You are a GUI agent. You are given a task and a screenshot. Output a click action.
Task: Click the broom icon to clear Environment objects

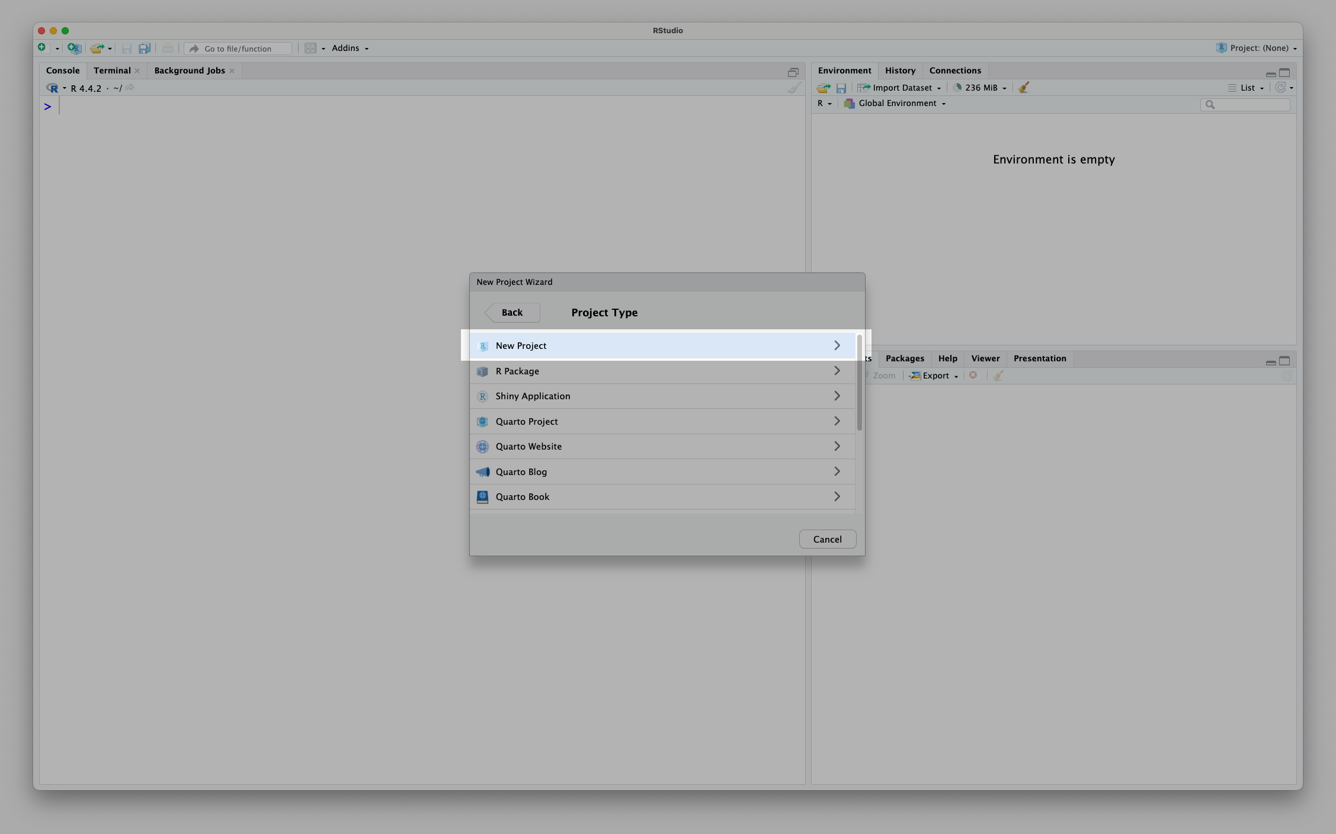pyautogui.click(x=1023, y=88)
